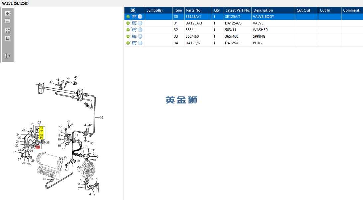The height and width of the screenshot is (200, 363).
Task: Click the four-squares grid view icon
Action: coord(8,31)
